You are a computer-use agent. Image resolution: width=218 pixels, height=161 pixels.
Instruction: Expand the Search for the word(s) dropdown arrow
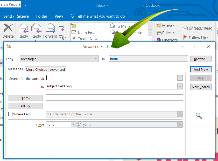[x=180, y=78]
